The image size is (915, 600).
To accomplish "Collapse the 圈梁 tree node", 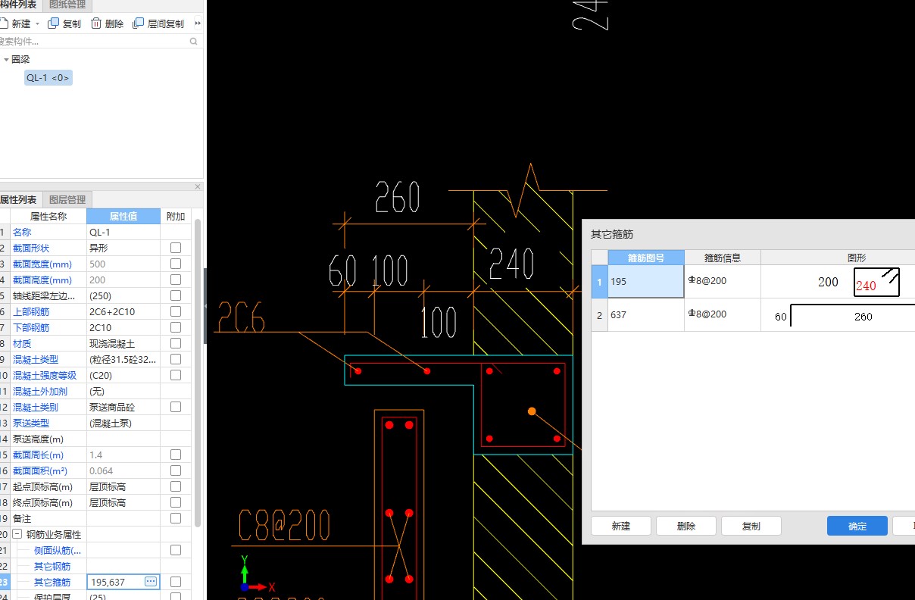I will 6,59.
